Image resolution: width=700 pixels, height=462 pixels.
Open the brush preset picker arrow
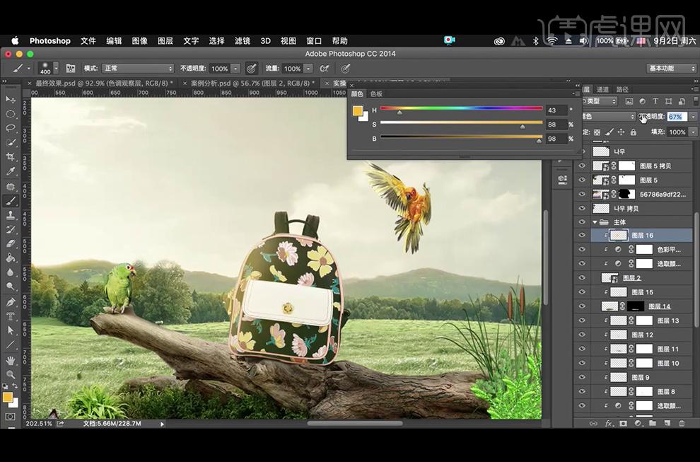[x=56, y=69]
